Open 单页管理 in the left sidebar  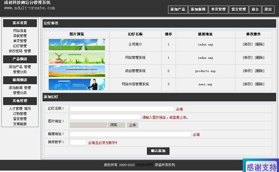click(20, 41)
